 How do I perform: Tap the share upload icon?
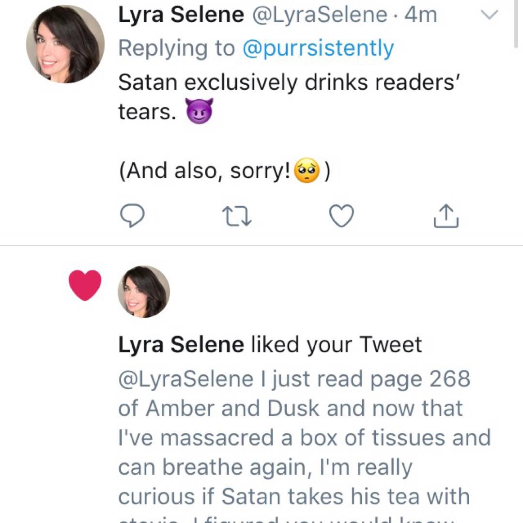click(x=446, y=216)
